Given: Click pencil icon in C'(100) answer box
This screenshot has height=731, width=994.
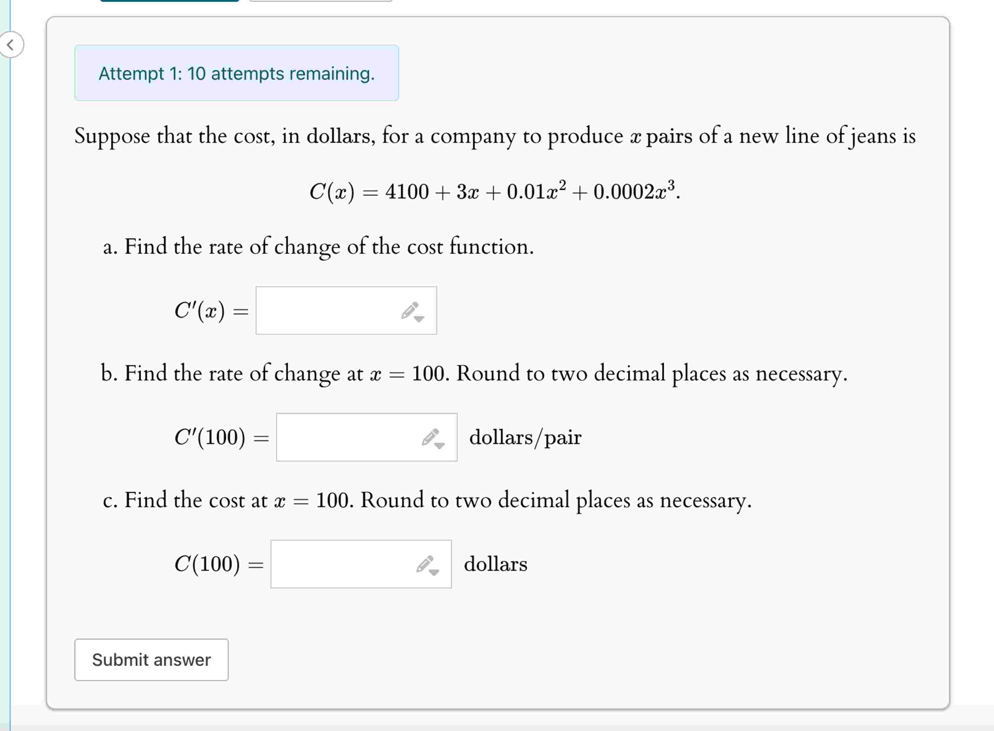Looking at the screenshot, I should [430, 436].
